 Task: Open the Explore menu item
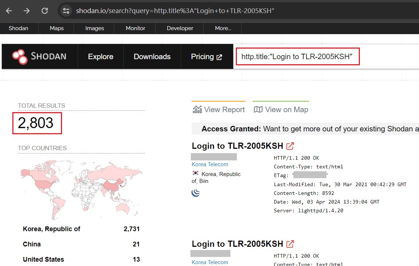point(101,56)
